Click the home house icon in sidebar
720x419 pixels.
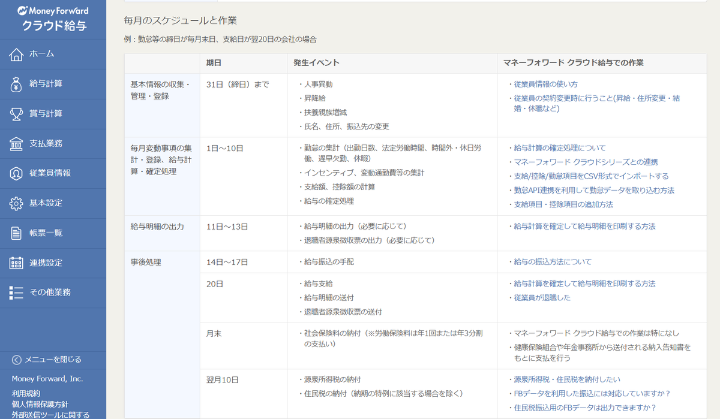[x=16, y=54]
